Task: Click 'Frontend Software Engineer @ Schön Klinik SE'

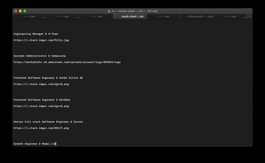Action: (48, 78)
